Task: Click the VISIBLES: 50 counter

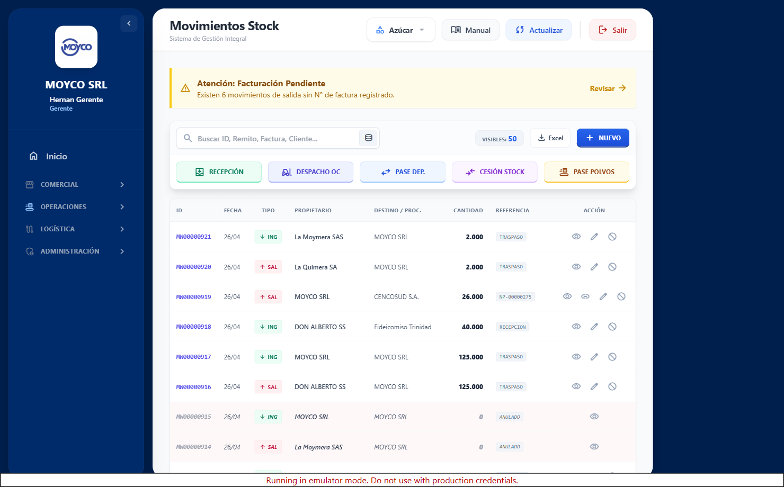Action: pos(500,139)
